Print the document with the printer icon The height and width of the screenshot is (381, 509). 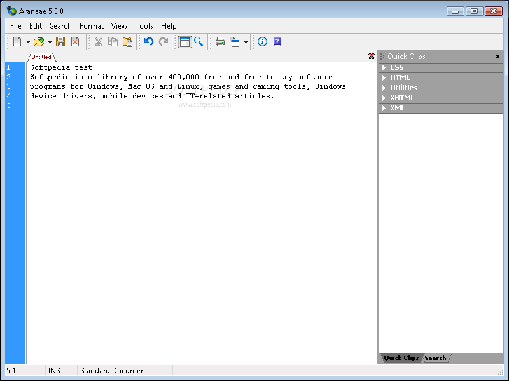[x=220, y=42]
